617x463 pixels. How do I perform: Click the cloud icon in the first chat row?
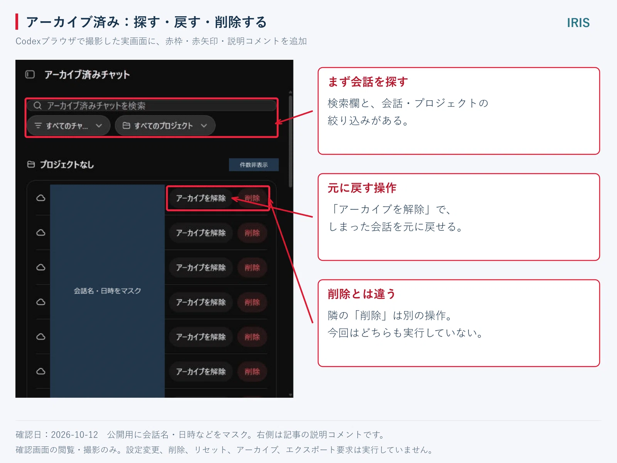coord(41,198)
